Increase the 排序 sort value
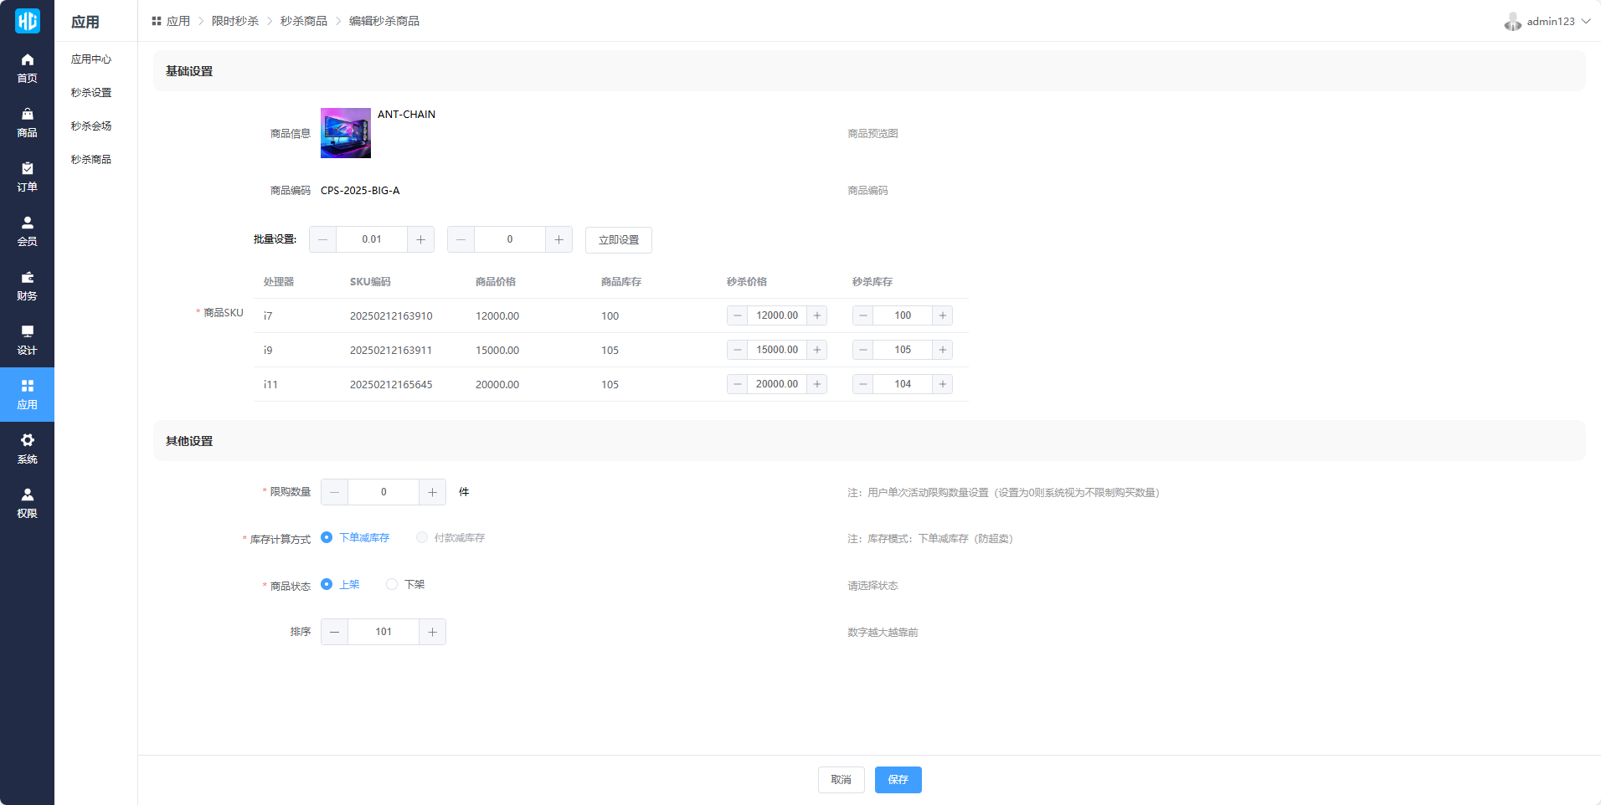 coord(432,632)
